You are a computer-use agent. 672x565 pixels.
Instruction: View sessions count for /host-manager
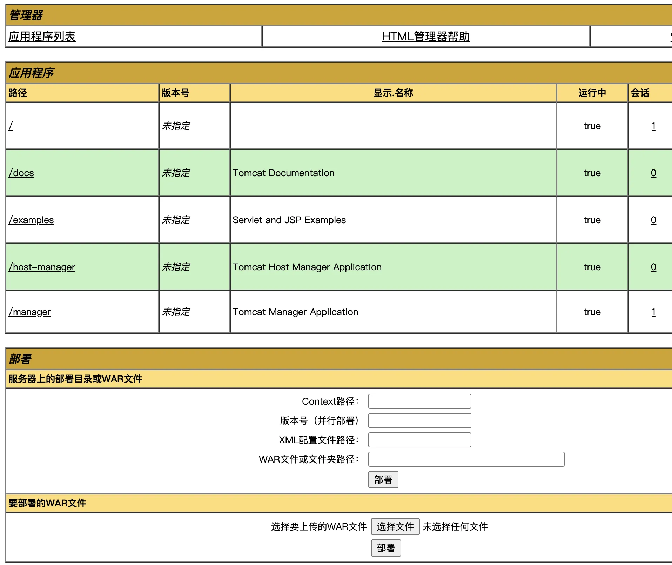click(x=653, y=267)
